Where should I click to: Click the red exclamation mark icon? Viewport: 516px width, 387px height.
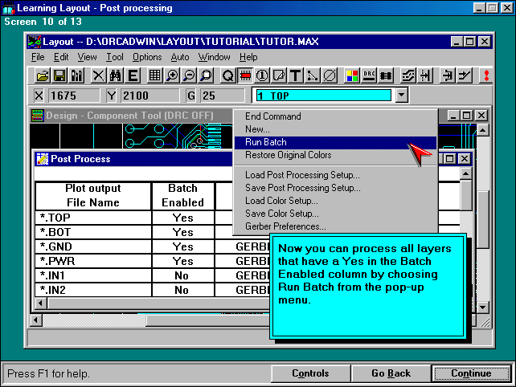[486, 76]
